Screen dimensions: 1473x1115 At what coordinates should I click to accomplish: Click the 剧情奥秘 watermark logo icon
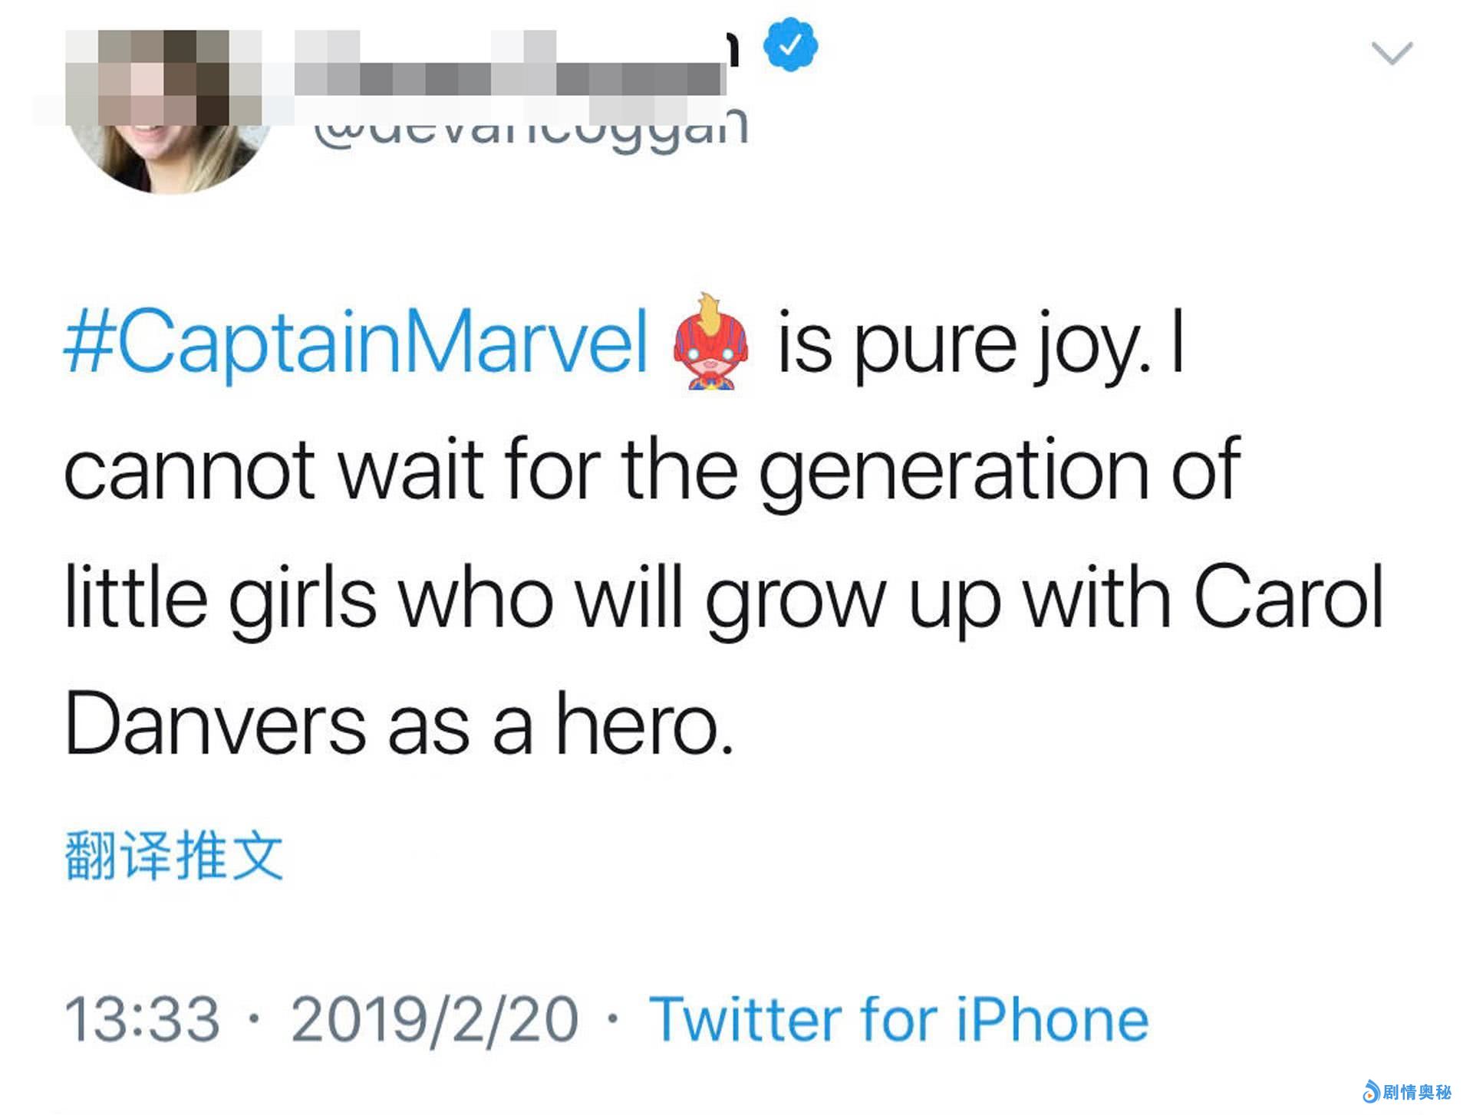pos(1371,1090)
